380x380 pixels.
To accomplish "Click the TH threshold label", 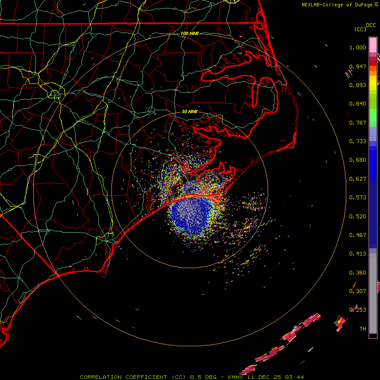I will click(363, 329).
